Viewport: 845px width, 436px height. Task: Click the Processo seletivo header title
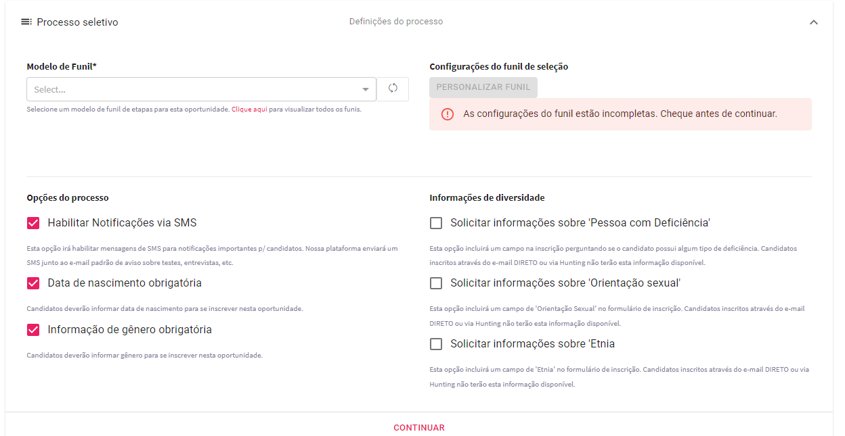point(77,22)
